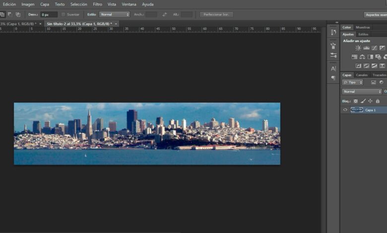The width and height of the screenshot is (387, 233).
Task: Click the Aspectos esenciales workspace button
Action: (x=376, y=15)
